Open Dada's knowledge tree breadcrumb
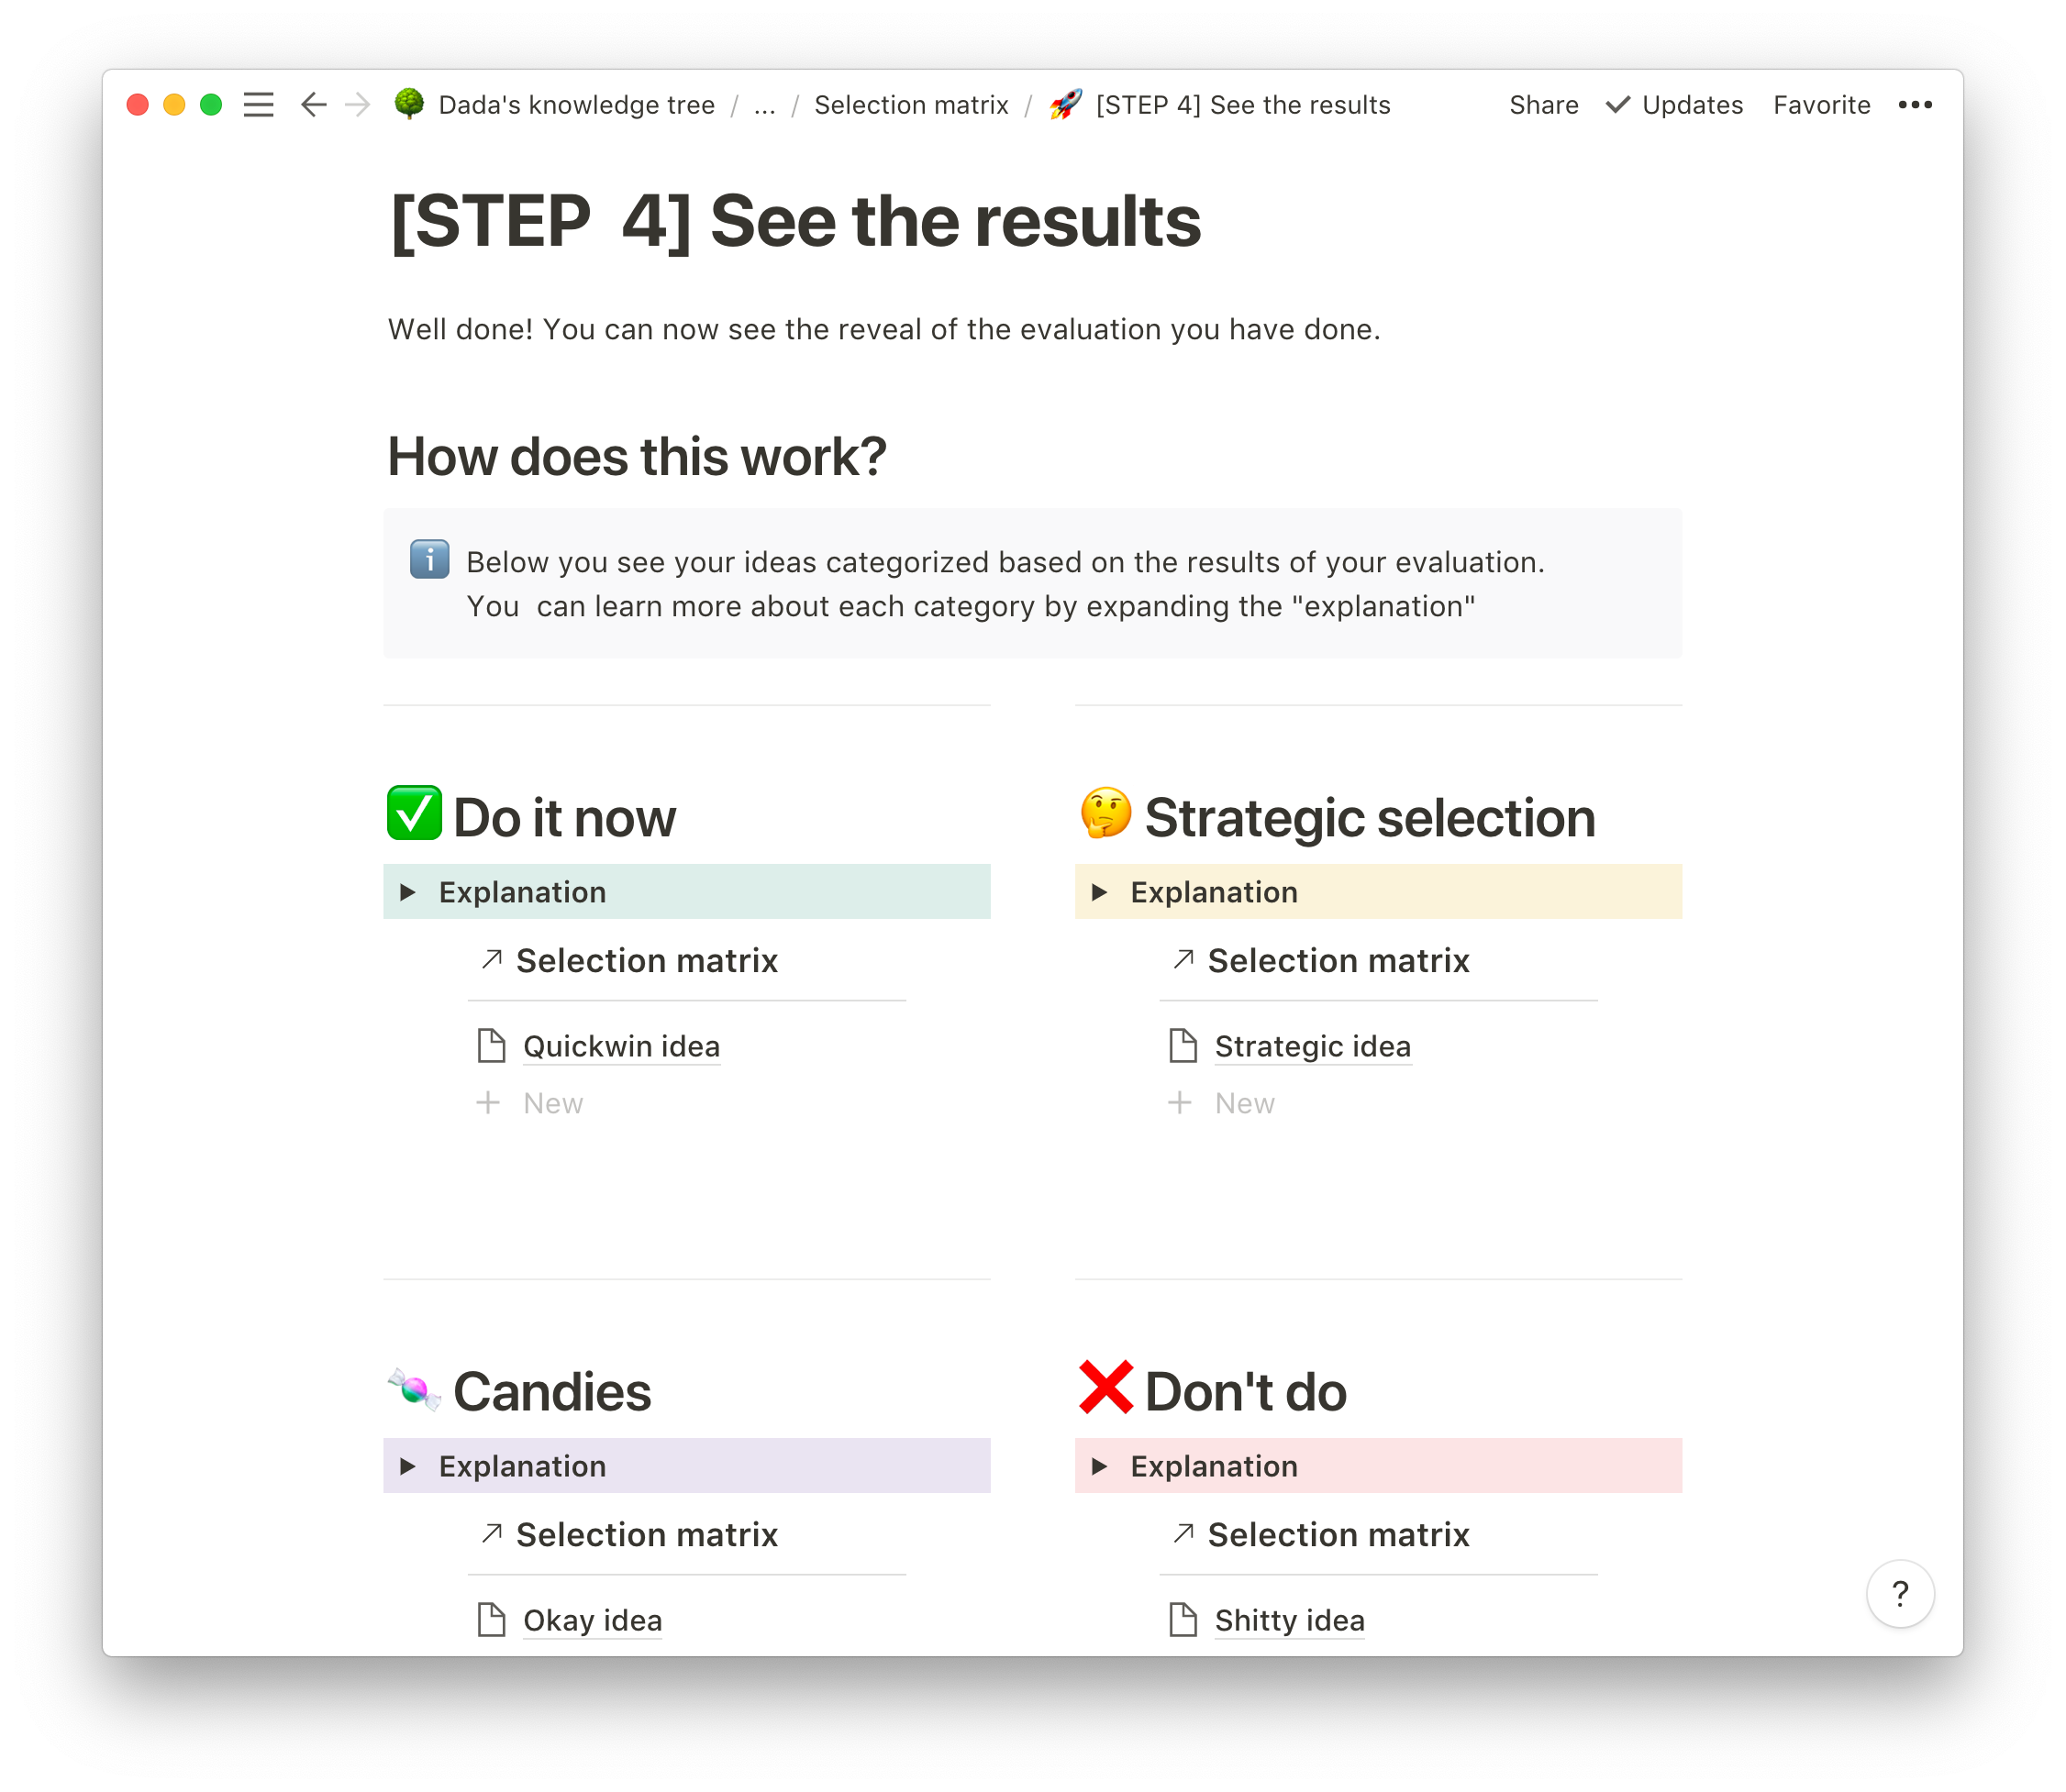This screenshot has height=1792, width=2066. pyautogui.click(x=576, y=105)
